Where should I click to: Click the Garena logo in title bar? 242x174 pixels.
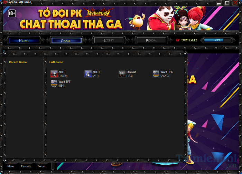click(x=4, y=2)
